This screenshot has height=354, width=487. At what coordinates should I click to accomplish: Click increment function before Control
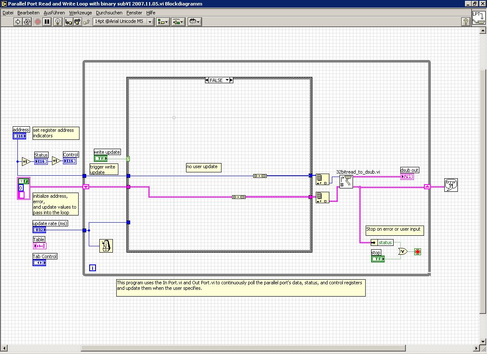point(56,161)
